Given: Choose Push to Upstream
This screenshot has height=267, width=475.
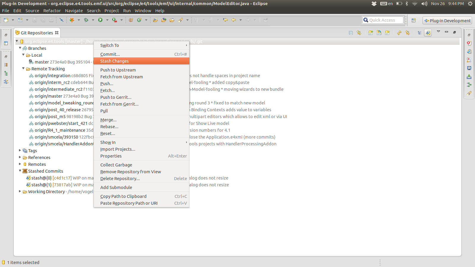Looking at the screenshot, I should click(x=141, y=70).
